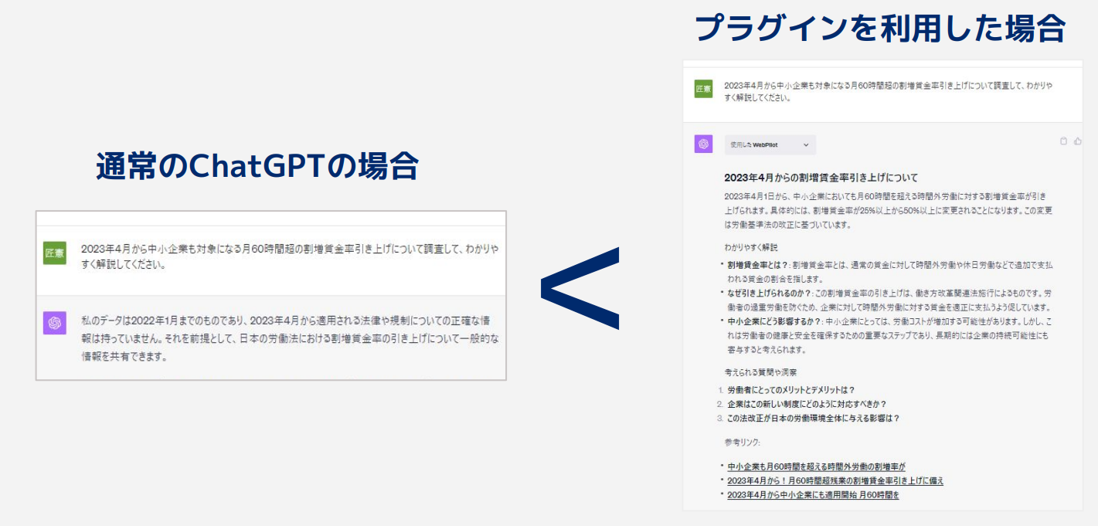
Task: Click the green 匠憲 user avatar in the normal chat
Action: [55, 253]
